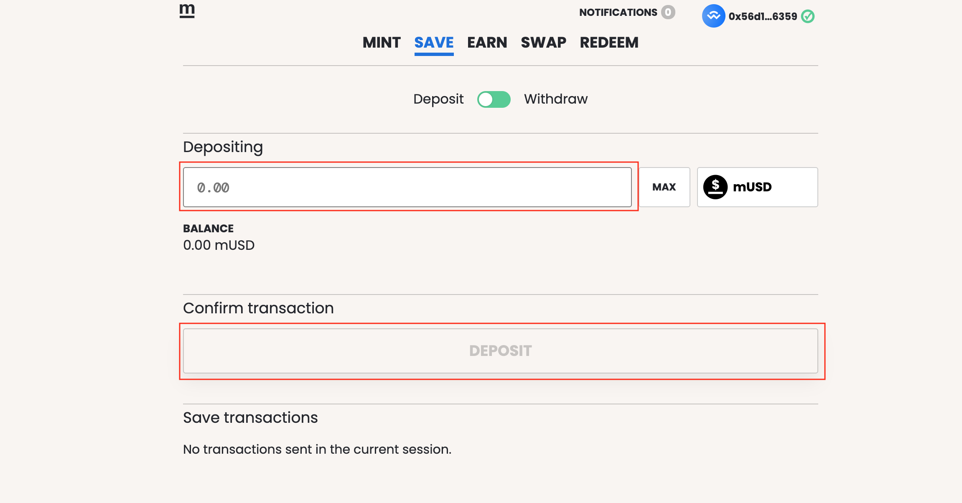Viewport: 962px width, 503px height.
Task: Click the mUSD dollar coin icon
Action: point(715,187)
